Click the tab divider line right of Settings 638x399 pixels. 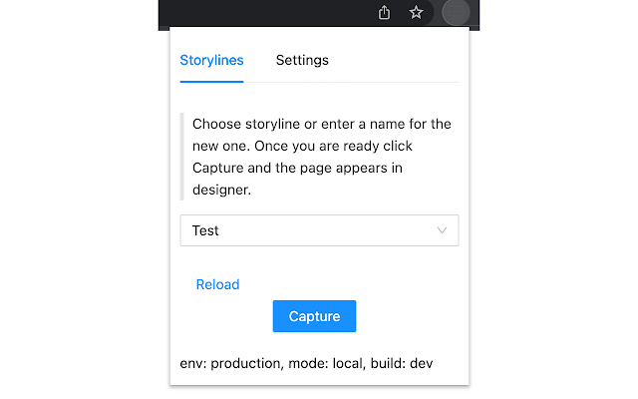point(399,82)
